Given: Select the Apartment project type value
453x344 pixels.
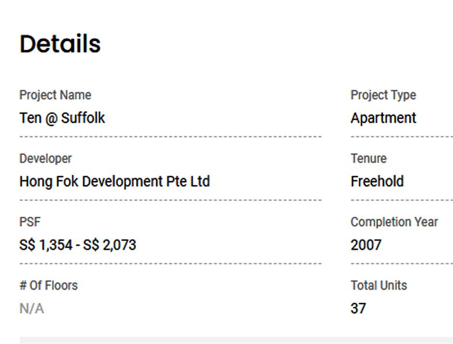Looking at the screenshot, I should (x=383, y=118).
